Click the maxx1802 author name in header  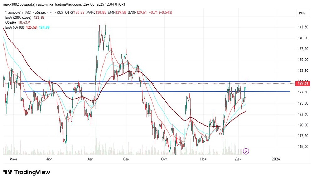tap(11, 4)
